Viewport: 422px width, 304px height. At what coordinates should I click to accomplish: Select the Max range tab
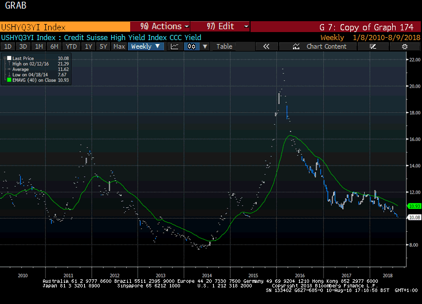119,46
